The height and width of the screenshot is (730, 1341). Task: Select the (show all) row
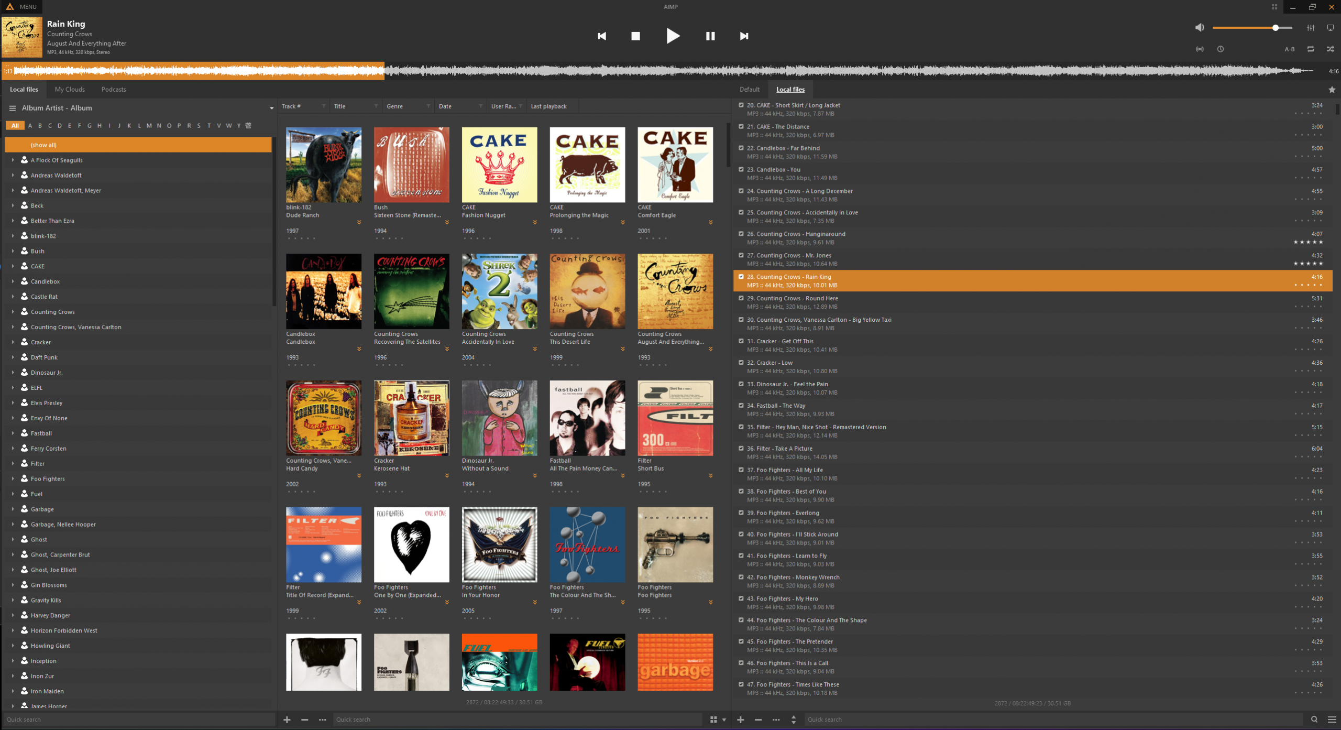pos(138,145)
